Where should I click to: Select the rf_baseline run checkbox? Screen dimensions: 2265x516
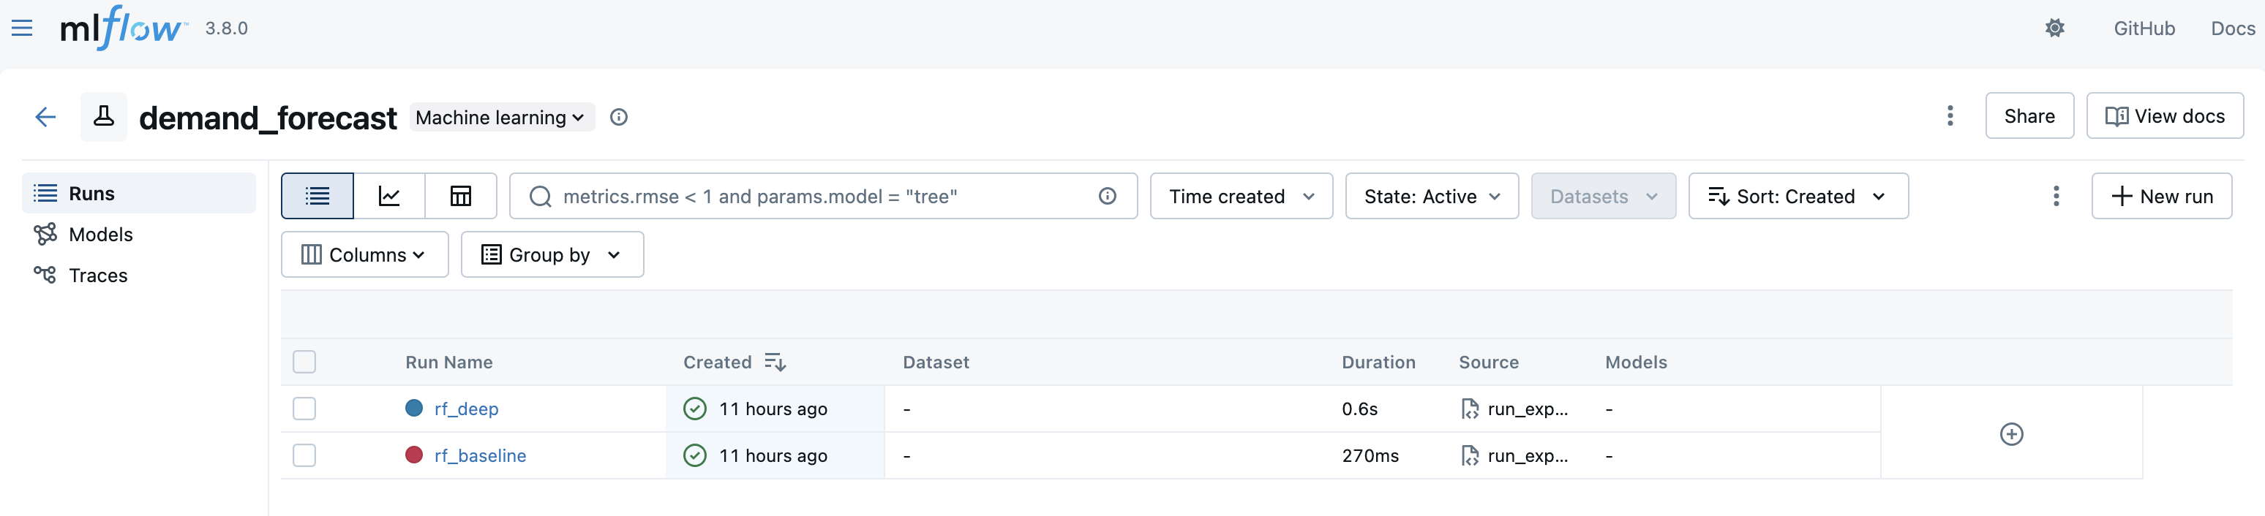tap(304, 455)
